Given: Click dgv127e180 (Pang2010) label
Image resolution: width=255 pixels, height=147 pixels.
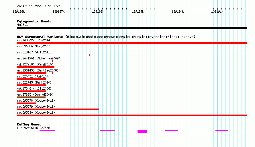Looking at the screenshot, I should [35, 64].
